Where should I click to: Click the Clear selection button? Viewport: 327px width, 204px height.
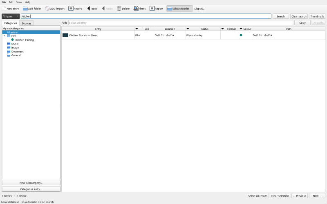pyautogui.click(x=280, y=196)
